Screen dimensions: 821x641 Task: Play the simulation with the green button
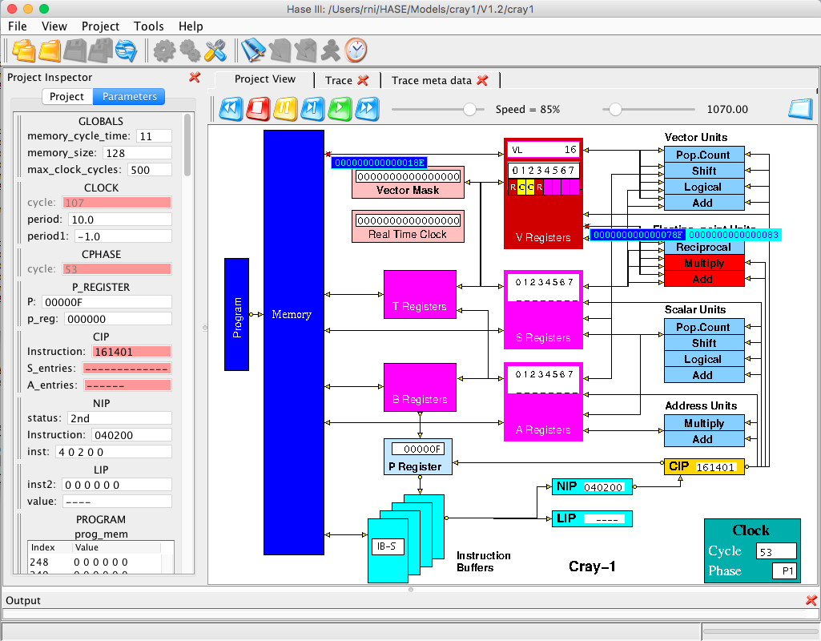click(340, 109)
